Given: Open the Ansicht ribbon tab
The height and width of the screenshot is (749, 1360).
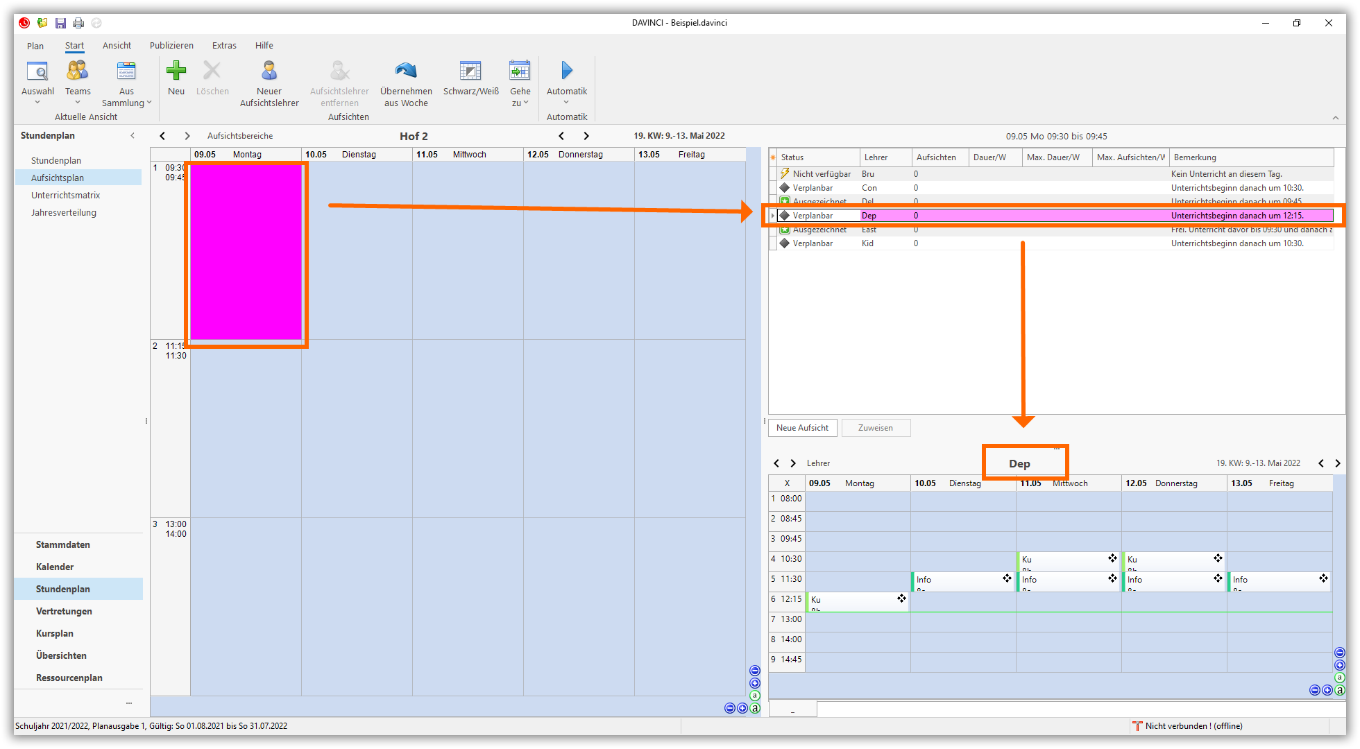Looking at the screenshot, I should [117, 46].
